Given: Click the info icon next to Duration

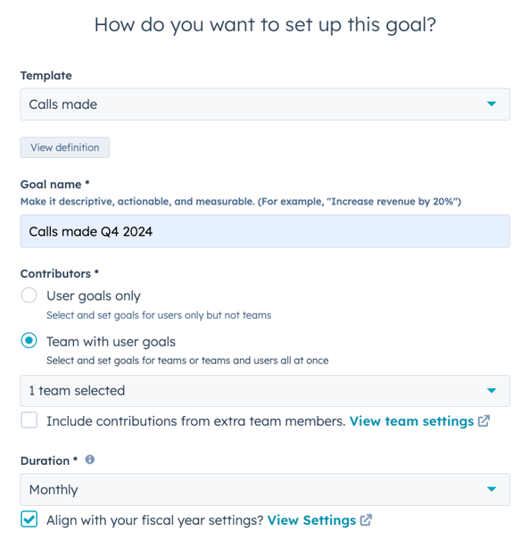Looking at the screenshot, I should [90, 460].
